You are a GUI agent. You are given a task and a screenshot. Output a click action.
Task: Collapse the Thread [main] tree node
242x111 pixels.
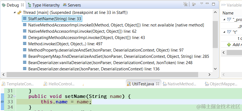pos(15,13)
